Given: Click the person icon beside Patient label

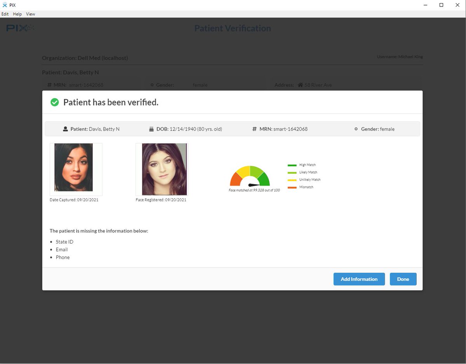Looking at the screenshot, I should [66, 129].
